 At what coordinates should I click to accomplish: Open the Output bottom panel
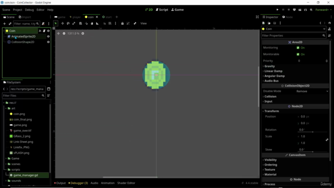60,183
